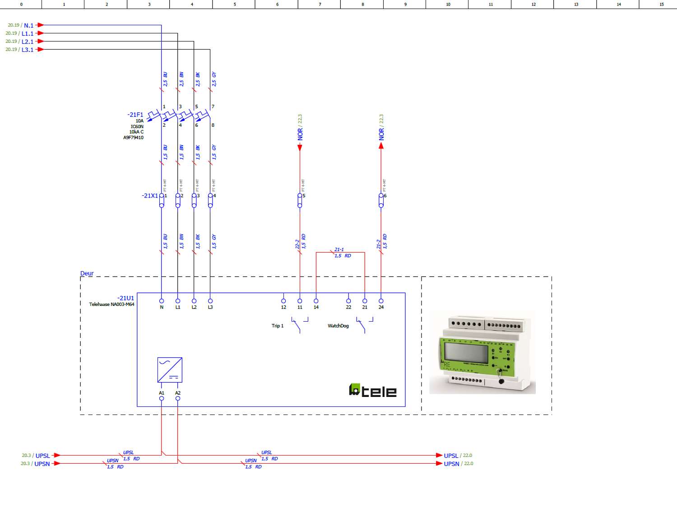Viewport: 677px width, 507px height.
Task: Follow incoming reference 20.3 / UPSN
Action: [35, 464]
